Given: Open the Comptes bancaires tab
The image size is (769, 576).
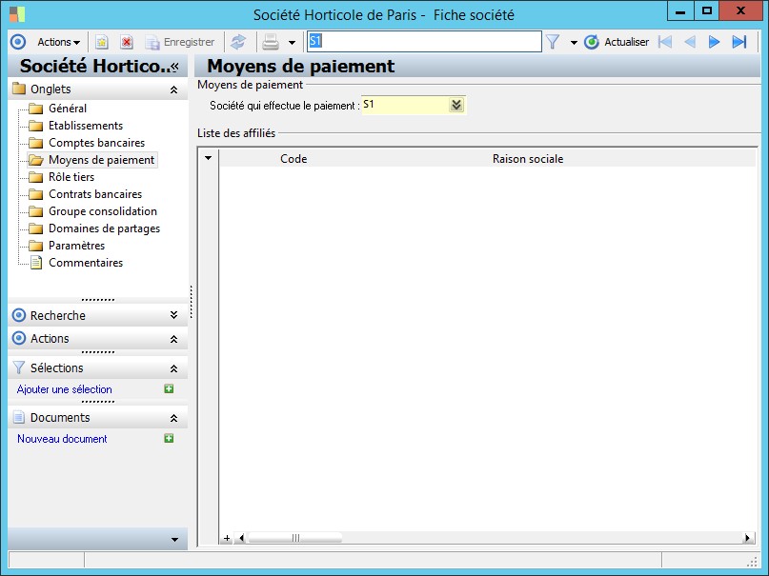Looking at the screenshot, I should click(x=96, y=143).
